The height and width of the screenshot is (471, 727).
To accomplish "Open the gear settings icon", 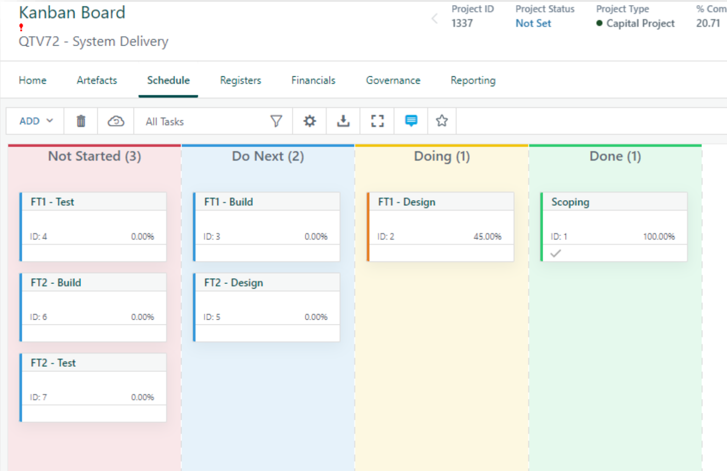I will click(310, 121).
